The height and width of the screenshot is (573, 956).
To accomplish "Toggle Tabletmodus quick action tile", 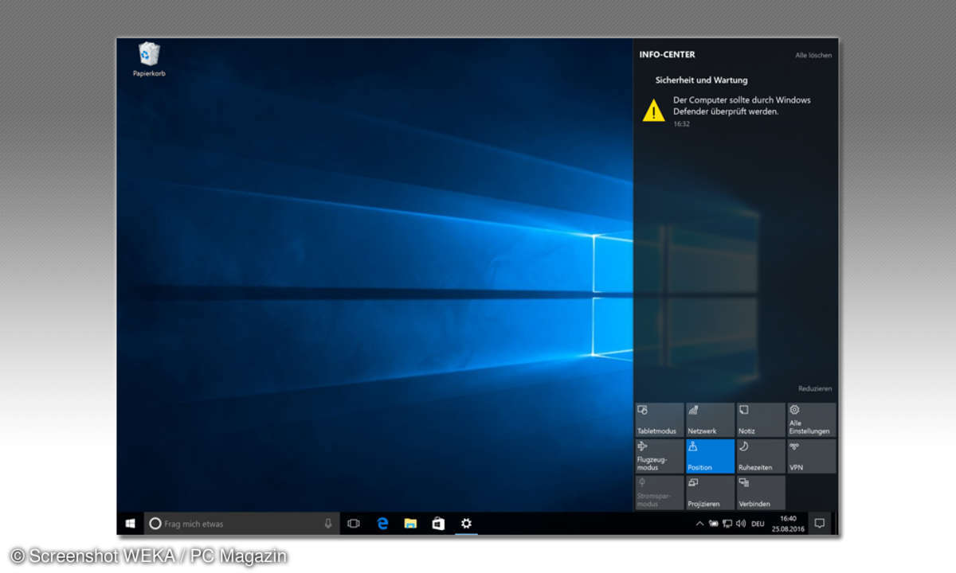I will (x=659, y=419).
